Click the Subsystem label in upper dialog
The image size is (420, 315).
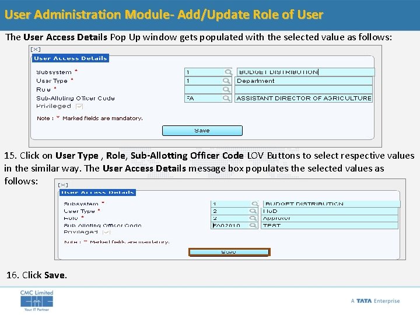click(54, 72)
